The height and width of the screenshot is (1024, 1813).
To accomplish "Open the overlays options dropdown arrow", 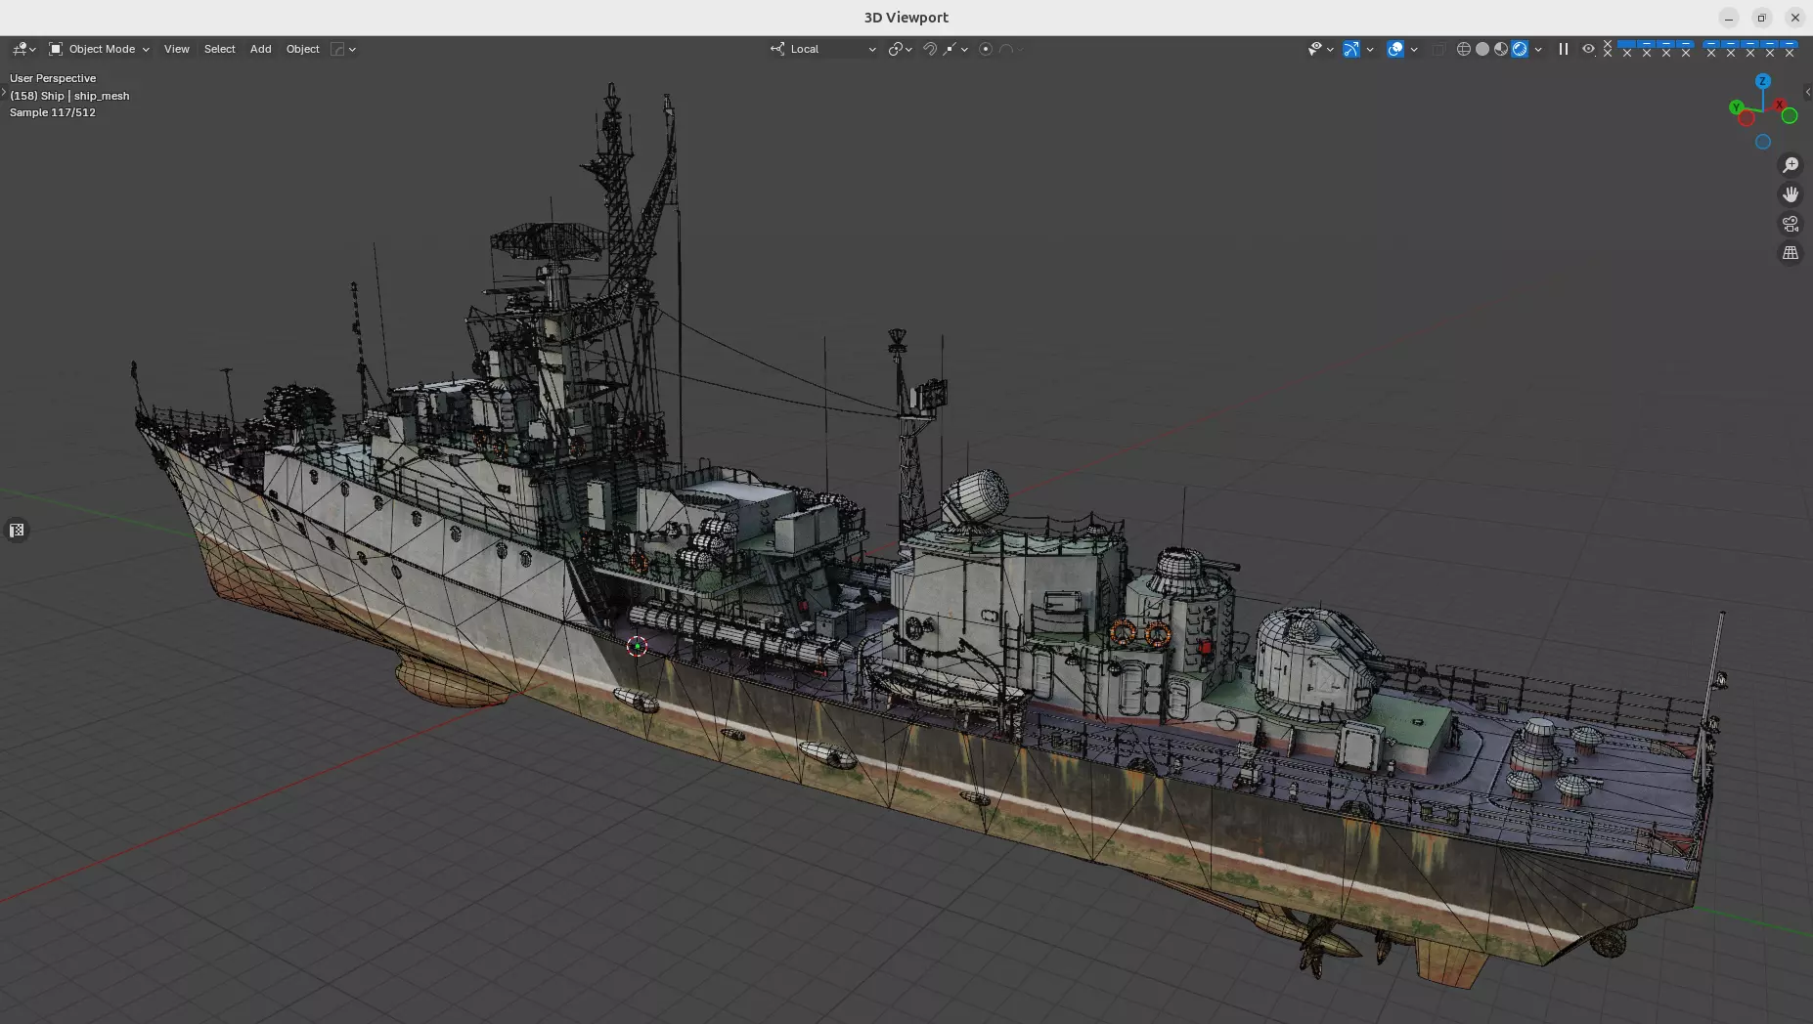I will (x=1414, y=49).
